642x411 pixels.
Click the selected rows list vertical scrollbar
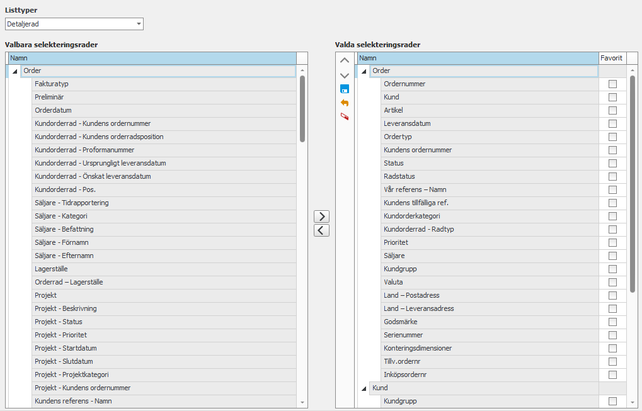pyautogui.click(x=633, y=184)
